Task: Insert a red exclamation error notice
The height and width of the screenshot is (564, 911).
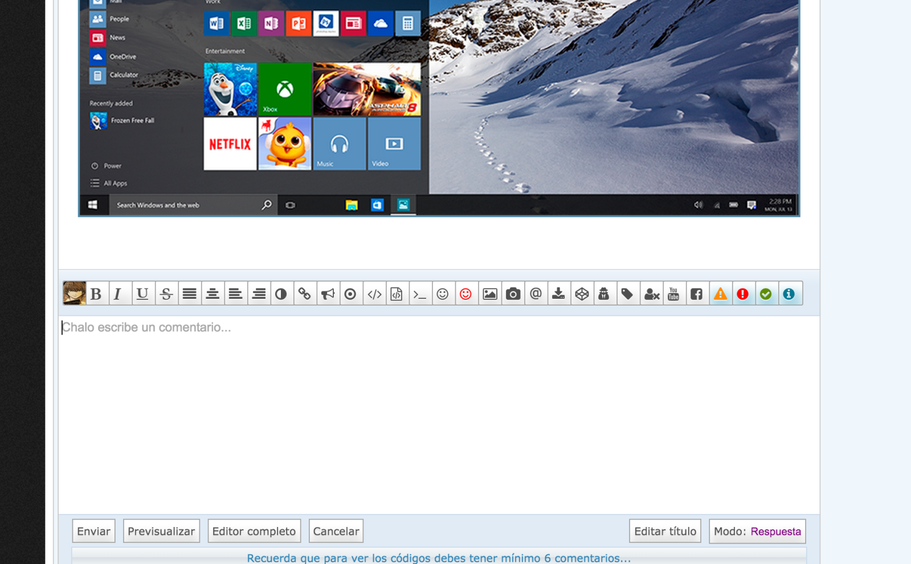Action: [x=743, y=294]
